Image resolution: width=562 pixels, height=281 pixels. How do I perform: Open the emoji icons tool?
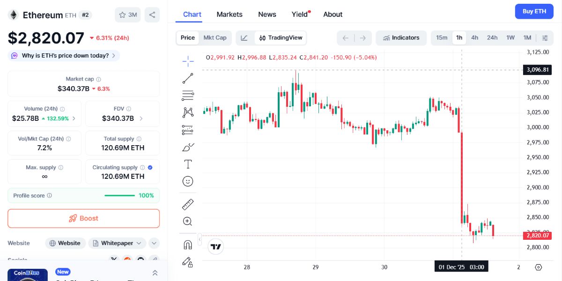(188, 181)
